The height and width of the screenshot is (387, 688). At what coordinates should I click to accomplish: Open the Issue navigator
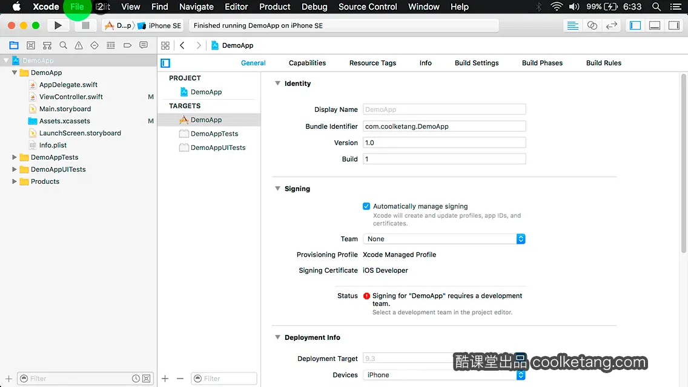[79, 45]
